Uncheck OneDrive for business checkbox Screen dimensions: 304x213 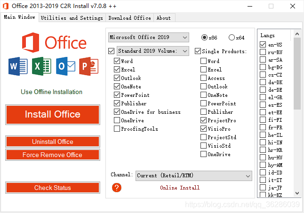click(117, 112)
